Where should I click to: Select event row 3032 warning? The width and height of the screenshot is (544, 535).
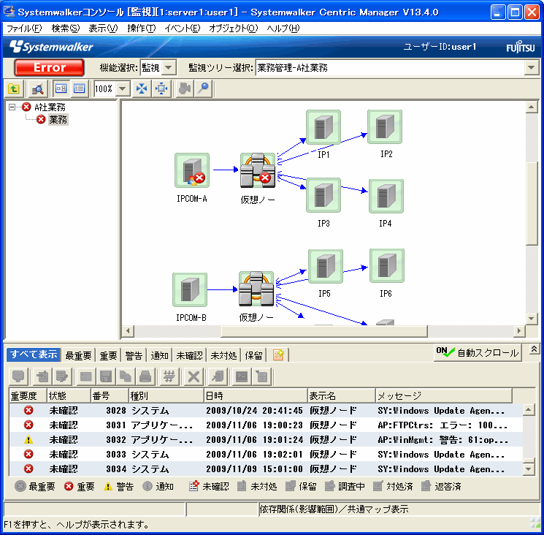click(266, 439)
